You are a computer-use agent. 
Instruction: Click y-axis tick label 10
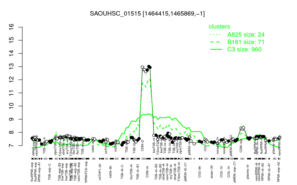[x=12, y=106]
